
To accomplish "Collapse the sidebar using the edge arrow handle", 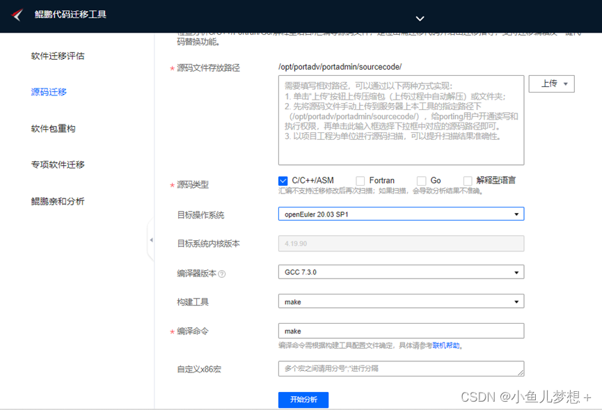I will [151, 239].
